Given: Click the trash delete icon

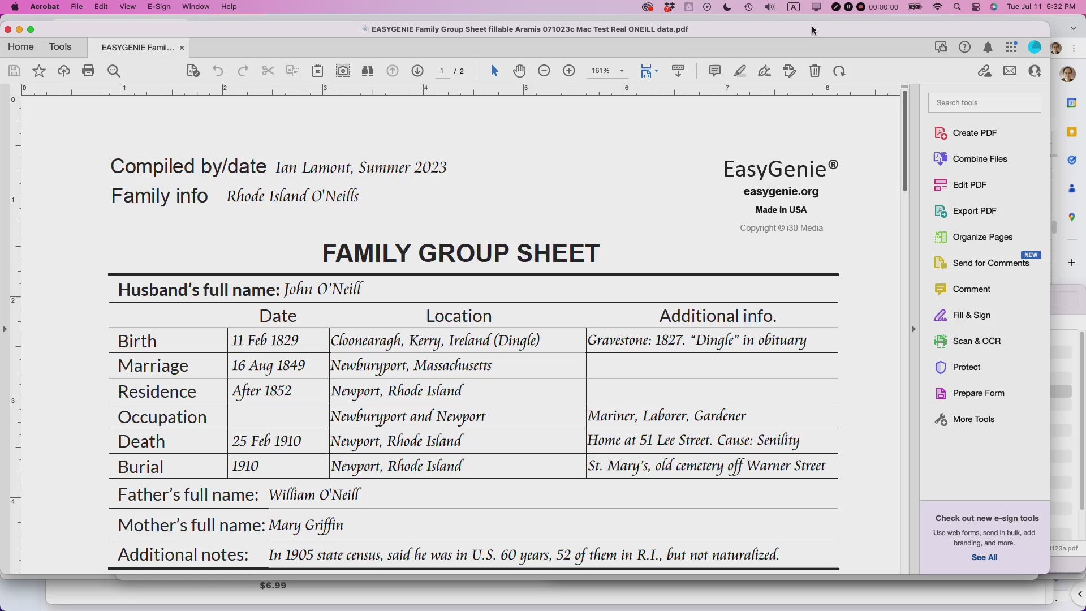Looking at the screenshot, I should tap(815, 71).
